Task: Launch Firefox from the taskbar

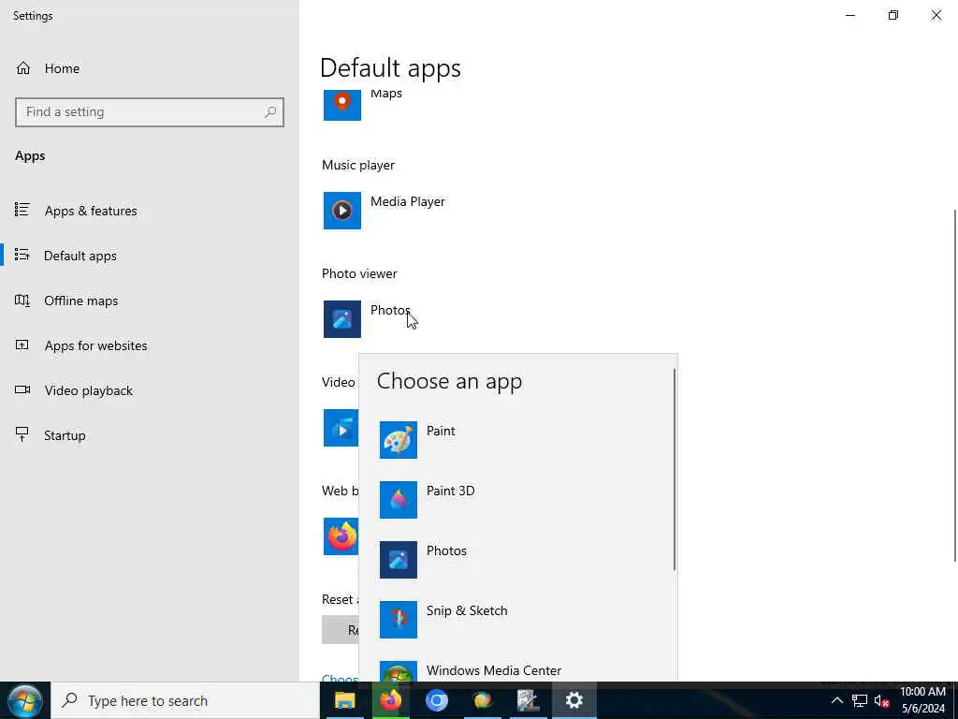Action: coord(391,700)
